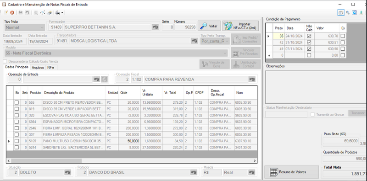Click the greyed search magnifier toolbar icon

pyautogui.click(x=36, y=13)
